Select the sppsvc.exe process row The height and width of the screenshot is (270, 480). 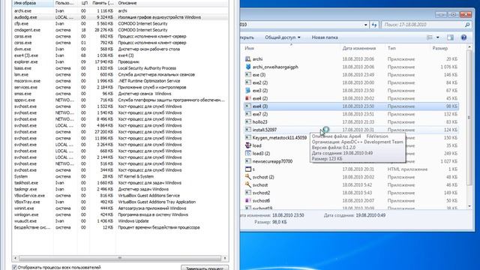(120, 100)
